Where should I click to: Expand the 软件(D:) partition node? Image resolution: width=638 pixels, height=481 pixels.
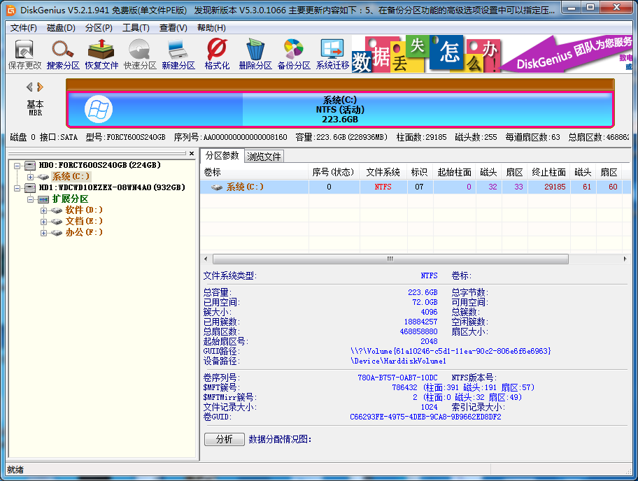[x=44, y=210]
